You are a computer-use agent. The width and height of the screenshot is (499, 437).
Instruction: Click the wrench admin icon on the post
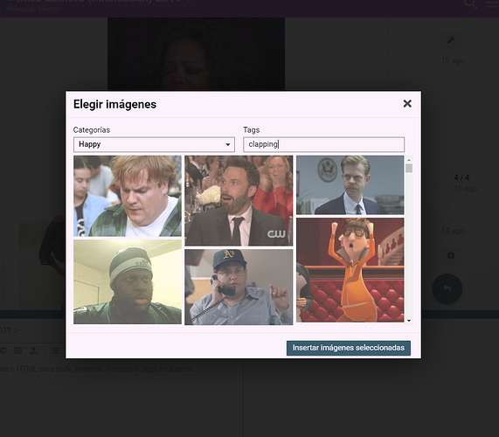(451, 40)
